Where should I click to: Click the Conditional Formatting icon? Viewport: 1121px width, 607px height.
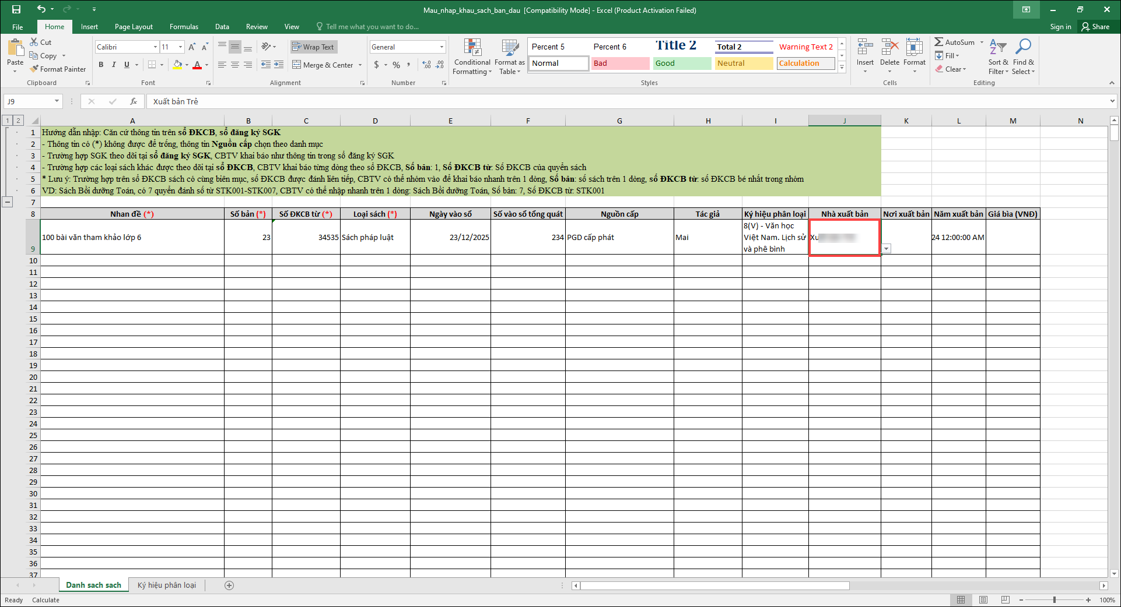click(x=472, y=57)
